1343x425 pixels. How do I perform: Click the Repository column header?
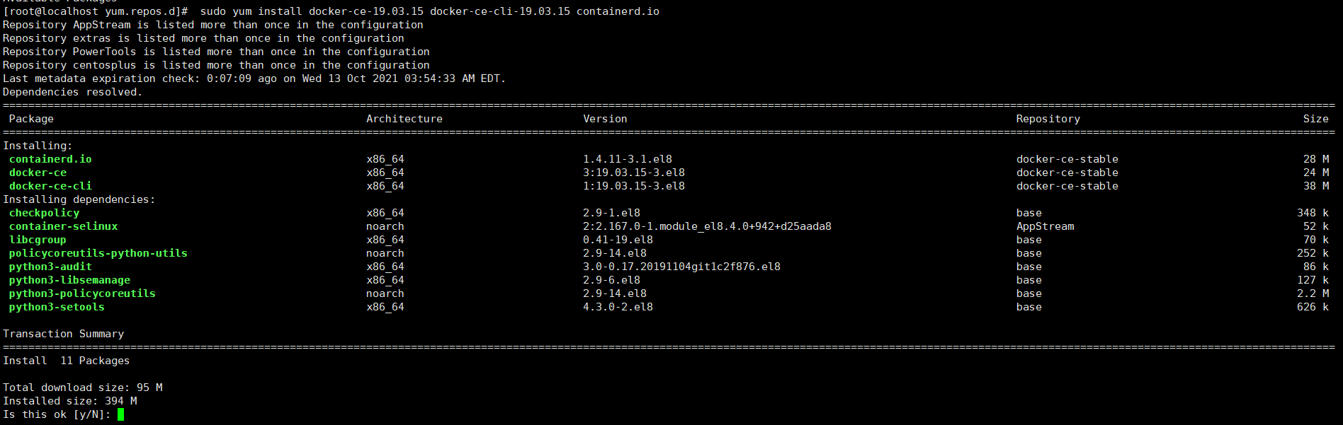click(x=1048, y=119)
